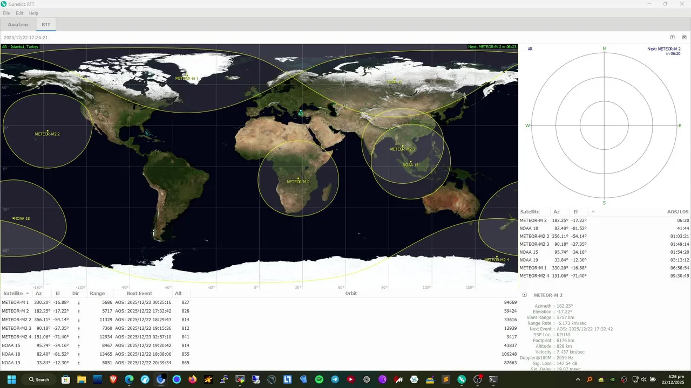Open the Help menu
This screenshot has width=691, height=388.
33,13
